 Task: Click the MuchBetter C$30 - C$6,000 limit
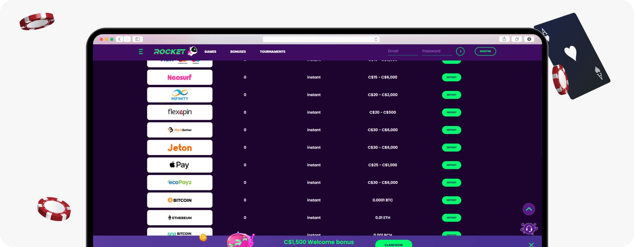(383, 130)
